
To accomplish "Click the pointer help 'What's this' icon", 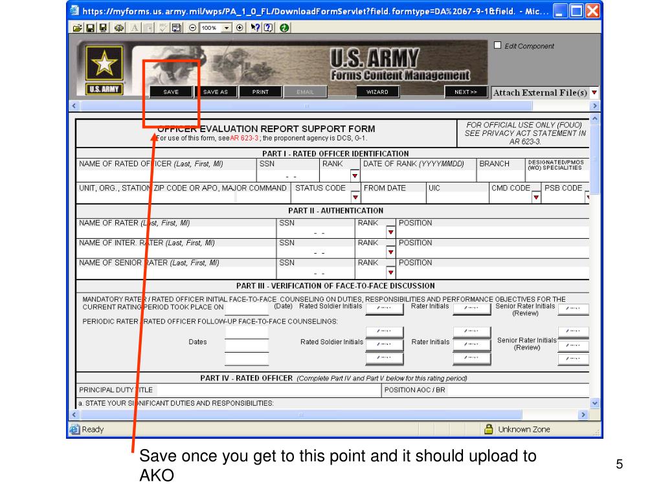I will [255, 28].
